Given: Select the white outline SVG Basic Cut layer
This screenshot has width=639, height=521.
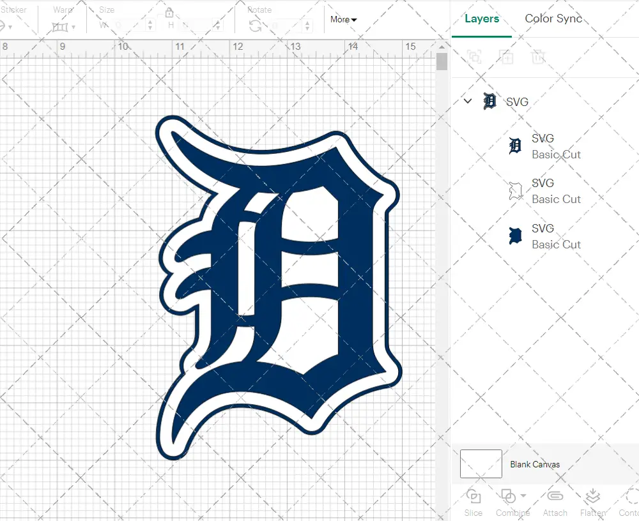Looking at the screenshot, I should tap(546, 191).
